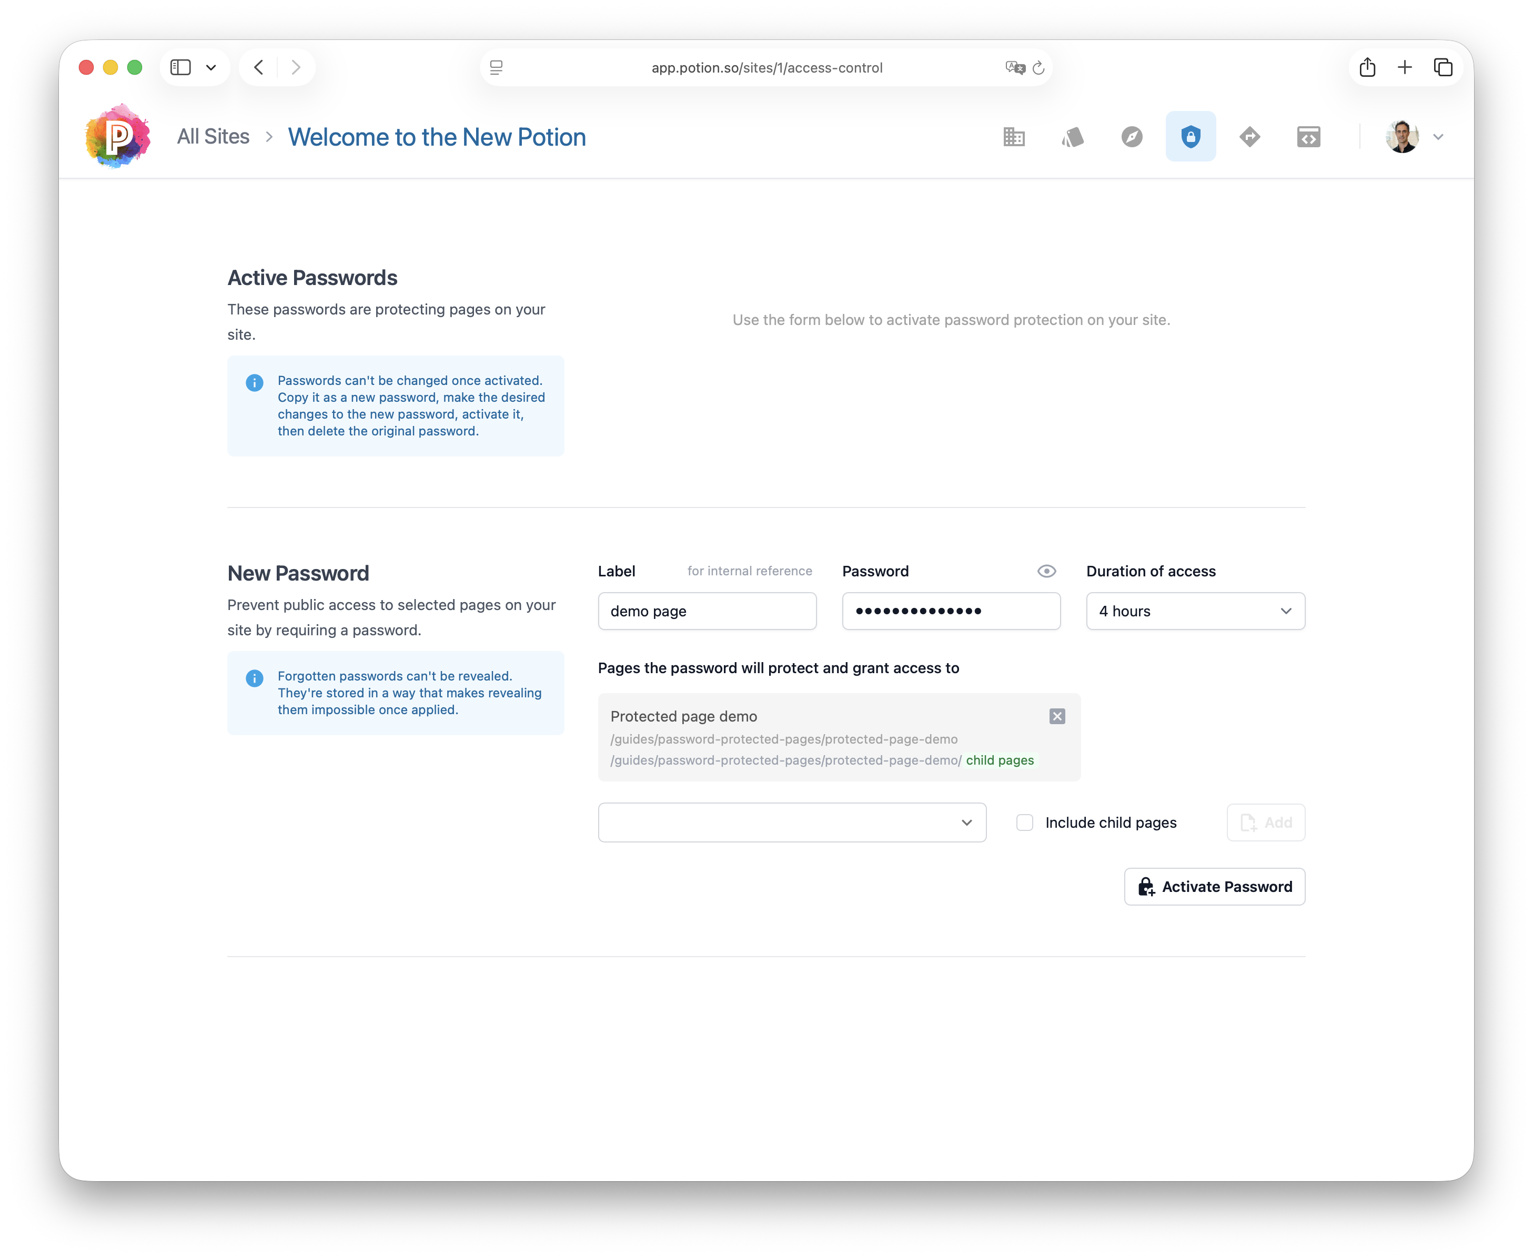Click the compass navigation icon
The height and width of the screenshot is (1259, 1533).
click(x=1132, y=136)
